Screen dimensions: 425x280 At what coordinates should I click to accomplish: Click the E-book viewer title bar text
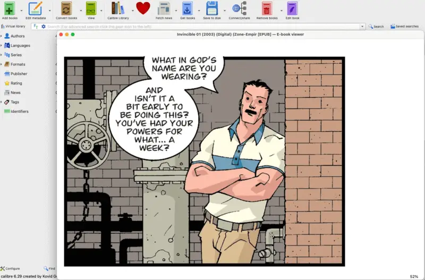(x=240, y=34)
